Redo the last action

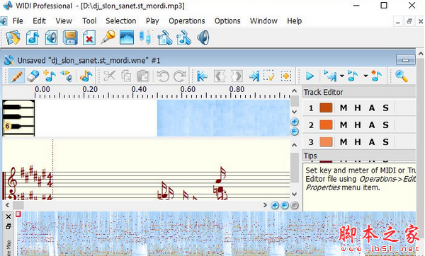pos(179,76)
